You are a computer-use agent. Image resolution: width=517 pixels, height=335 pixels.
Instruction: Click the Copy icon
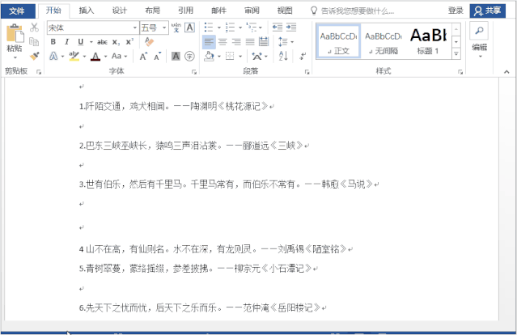coord(34,41)
